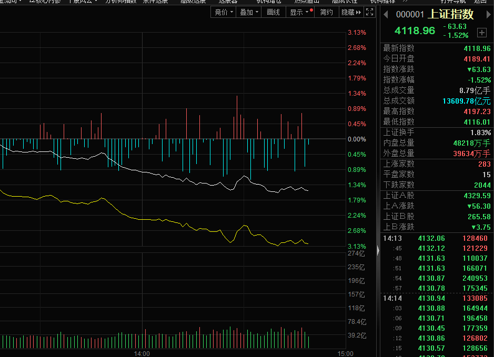The height and width of the screenshot is (357, 494).
Task: Go to next stock with right arrow
Action: coord(488,15)
